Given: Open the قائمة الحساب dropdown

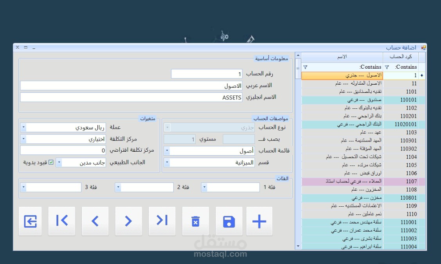Looking at the screenshot, I should pos(167,151).
